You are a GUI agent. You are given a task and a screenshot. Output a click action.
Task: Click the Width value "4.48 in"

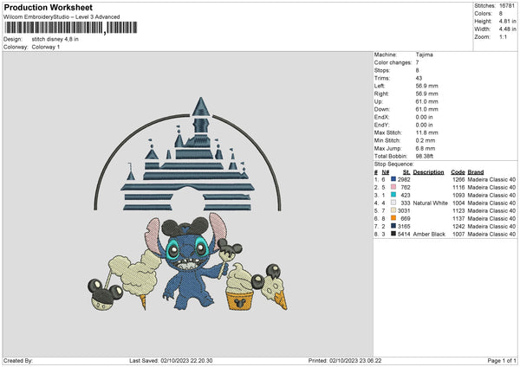click(x=507, y=29)
